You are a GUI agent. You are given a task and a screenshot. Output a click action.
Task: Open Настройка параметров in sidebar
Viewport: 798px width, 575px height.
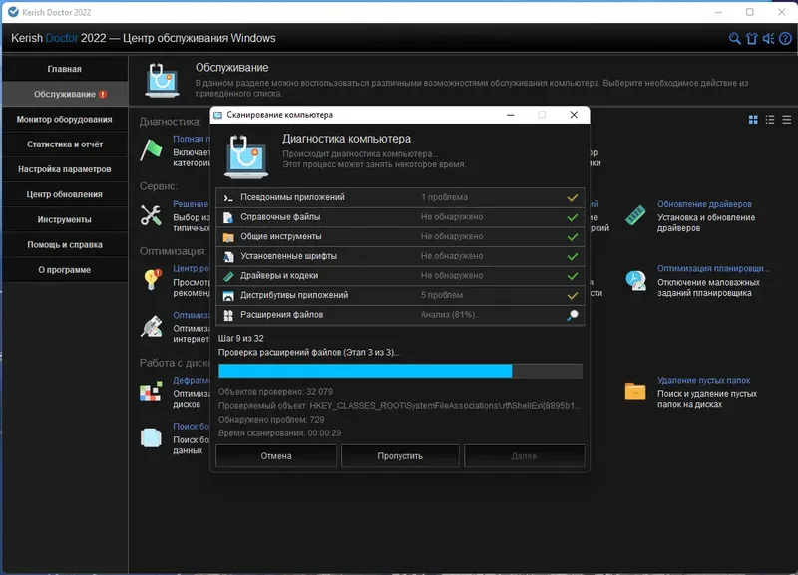(x=65, y=169)
